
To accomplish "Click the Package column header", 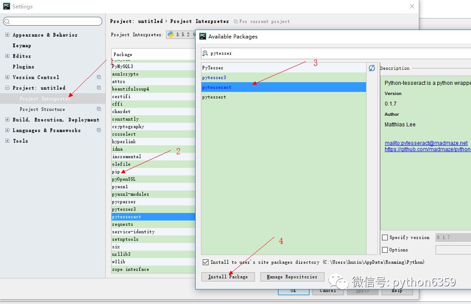I will pyautogui.click(x=153, y=54).
